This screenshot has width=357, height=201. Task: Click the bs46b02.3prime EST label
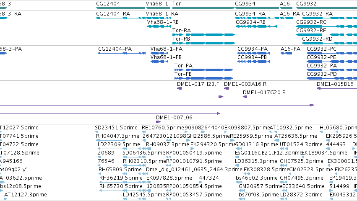coord(257,178)
